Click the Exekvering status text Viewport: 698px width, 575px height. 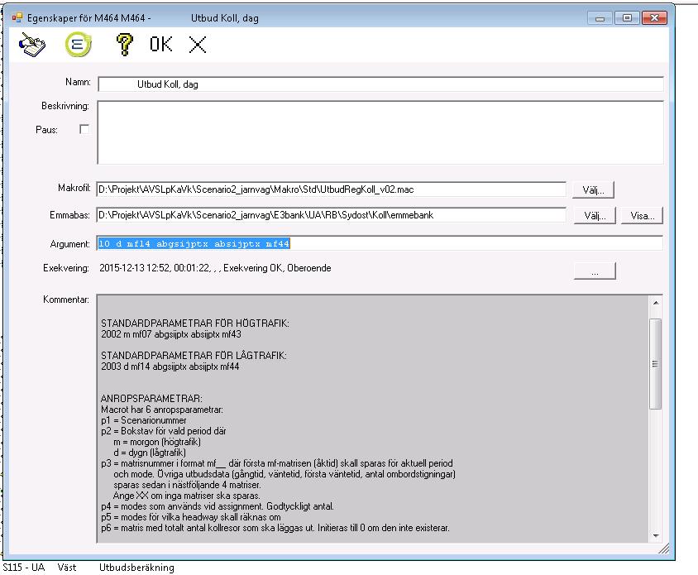(x=215, y=268)
